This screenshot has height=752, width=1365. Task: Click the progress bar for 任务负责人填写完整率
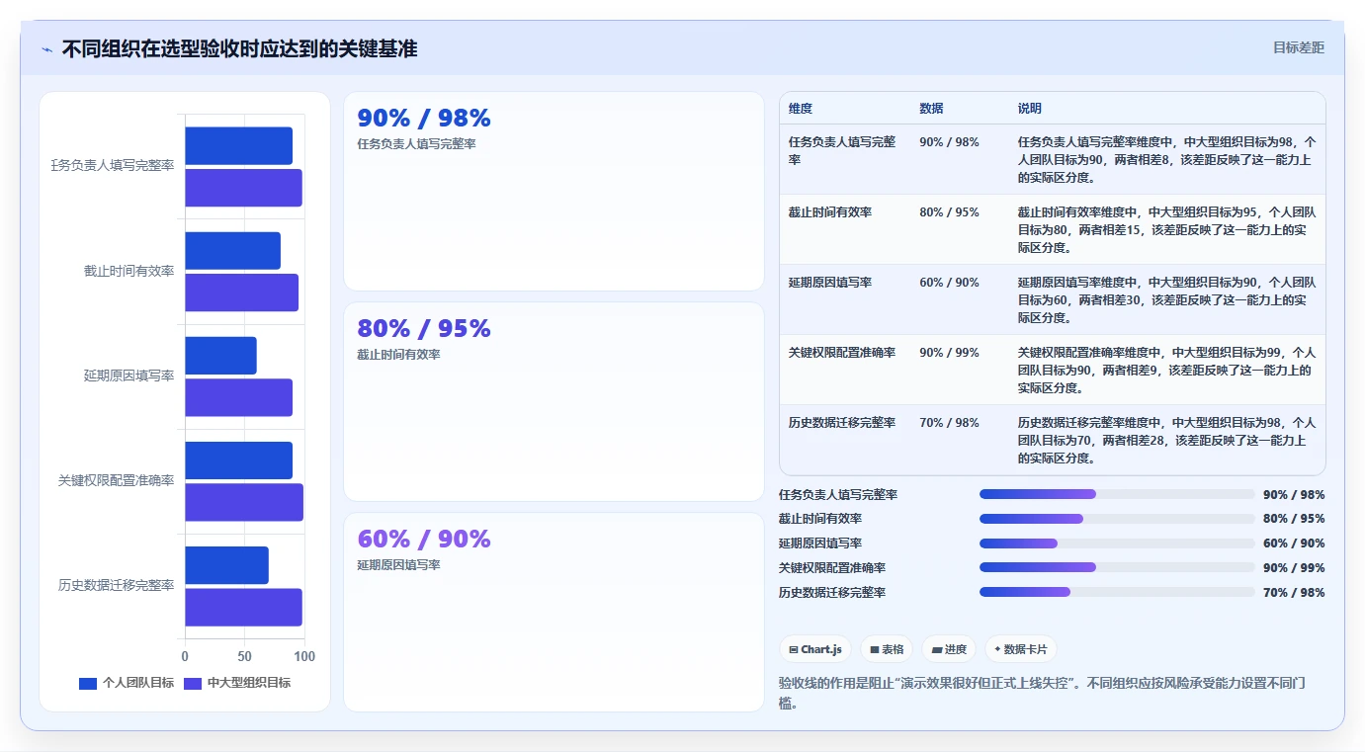1117,494
